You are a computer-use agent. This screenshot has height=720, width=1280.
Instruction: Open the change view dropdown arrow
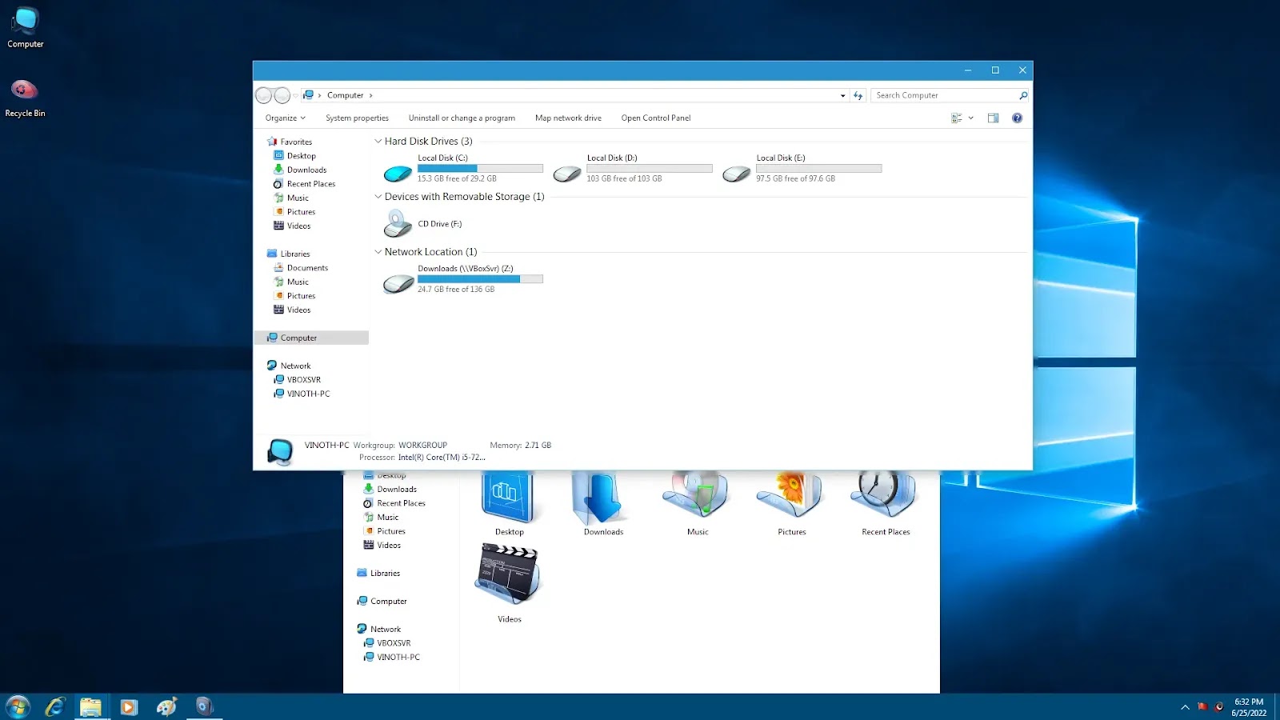[971, 118]
